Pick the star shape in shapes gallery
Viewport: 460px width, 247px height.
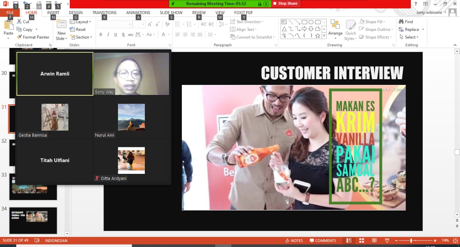coord(318,35)
